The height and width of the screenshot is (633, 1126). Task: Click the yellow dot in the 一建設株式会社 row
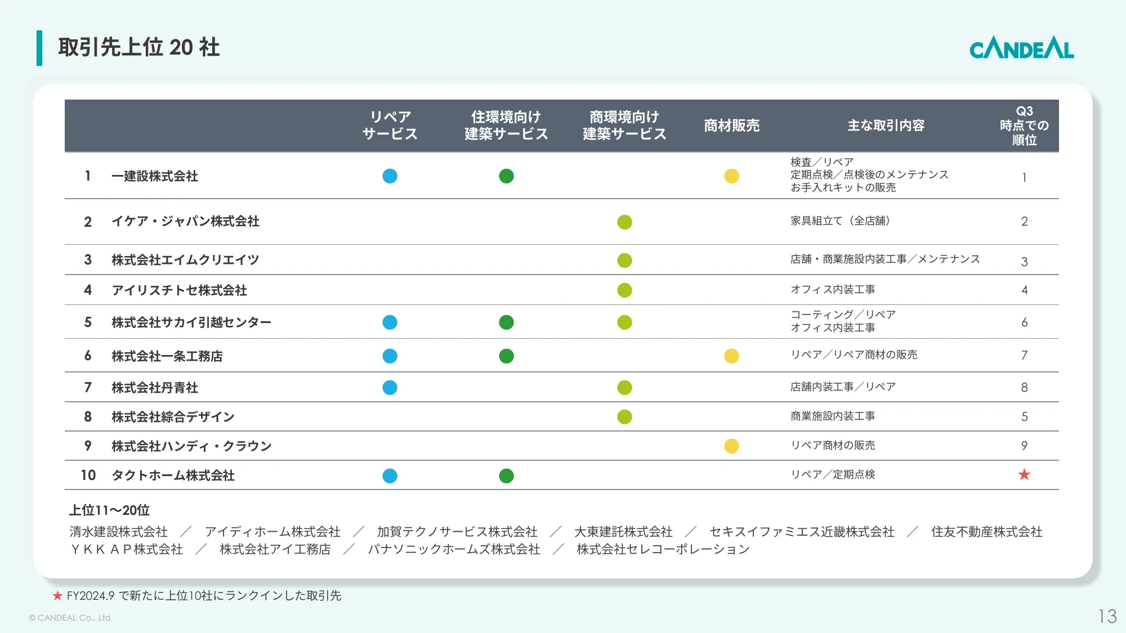[731, 176]
